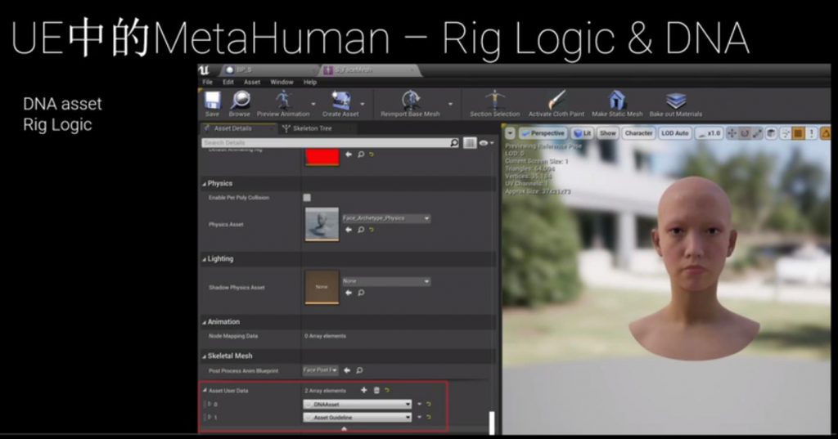The width and height of the screenshot is (838, 439).
Task: Reset Physics Asset to default arrow
Action: pos(372,230)
